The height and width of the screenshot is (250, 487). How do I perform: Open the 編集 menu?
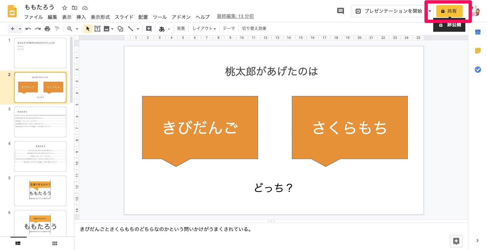(52, 17)
